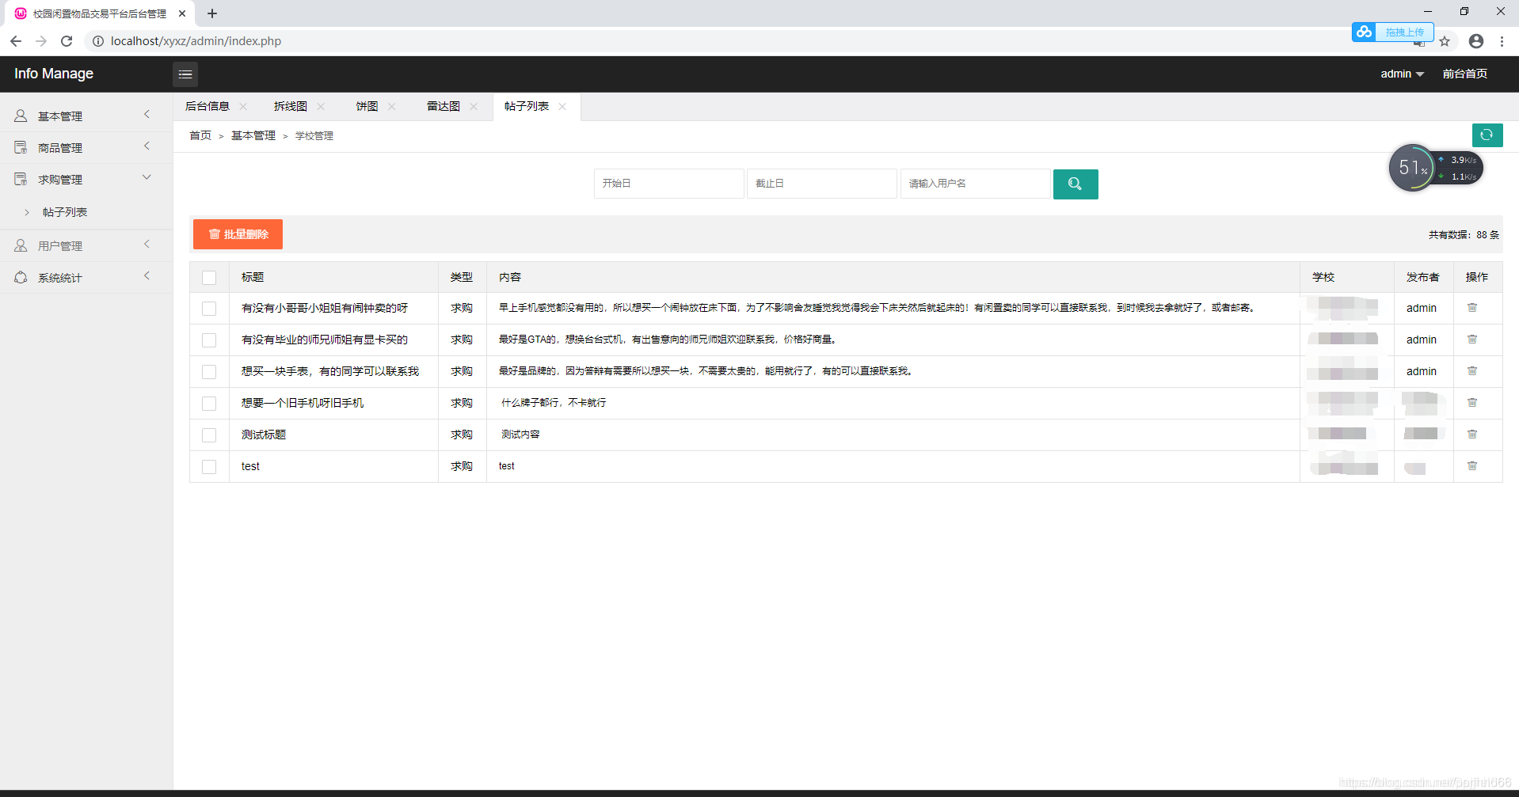1519x797 pixels.
Task: Switch to the 后台信息 tab
Action: [207, 107]
